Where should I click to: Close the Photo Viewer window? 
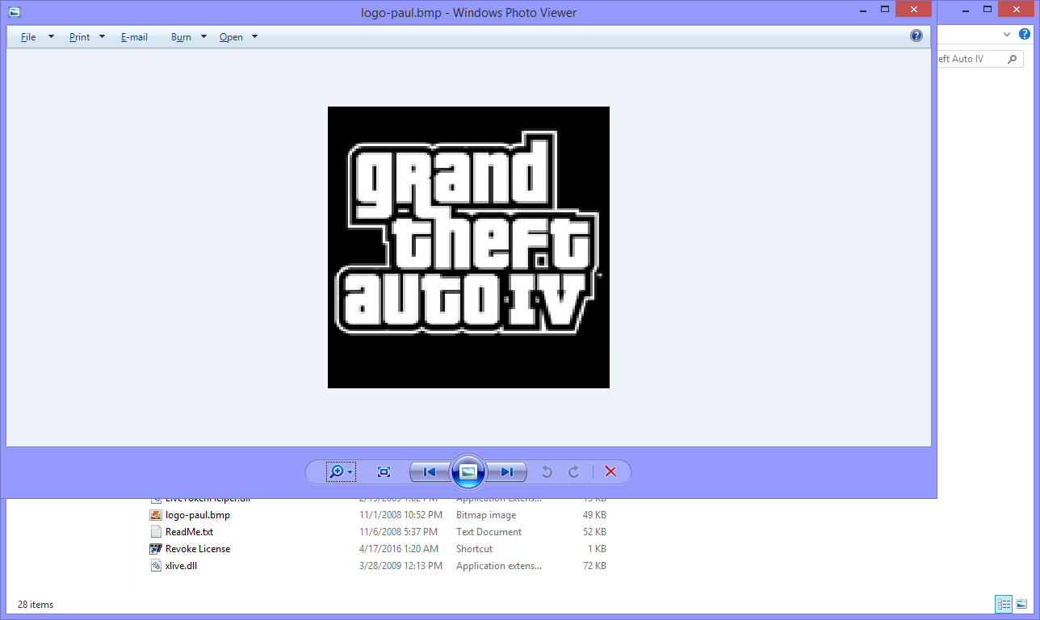pos(914,9)
